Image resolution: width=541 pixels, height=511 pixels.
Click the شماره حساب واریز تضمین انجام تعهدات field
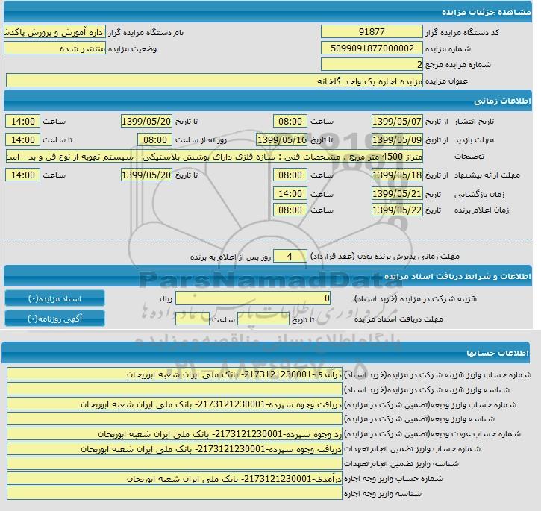pyautogui.click(x=175, y=448)
